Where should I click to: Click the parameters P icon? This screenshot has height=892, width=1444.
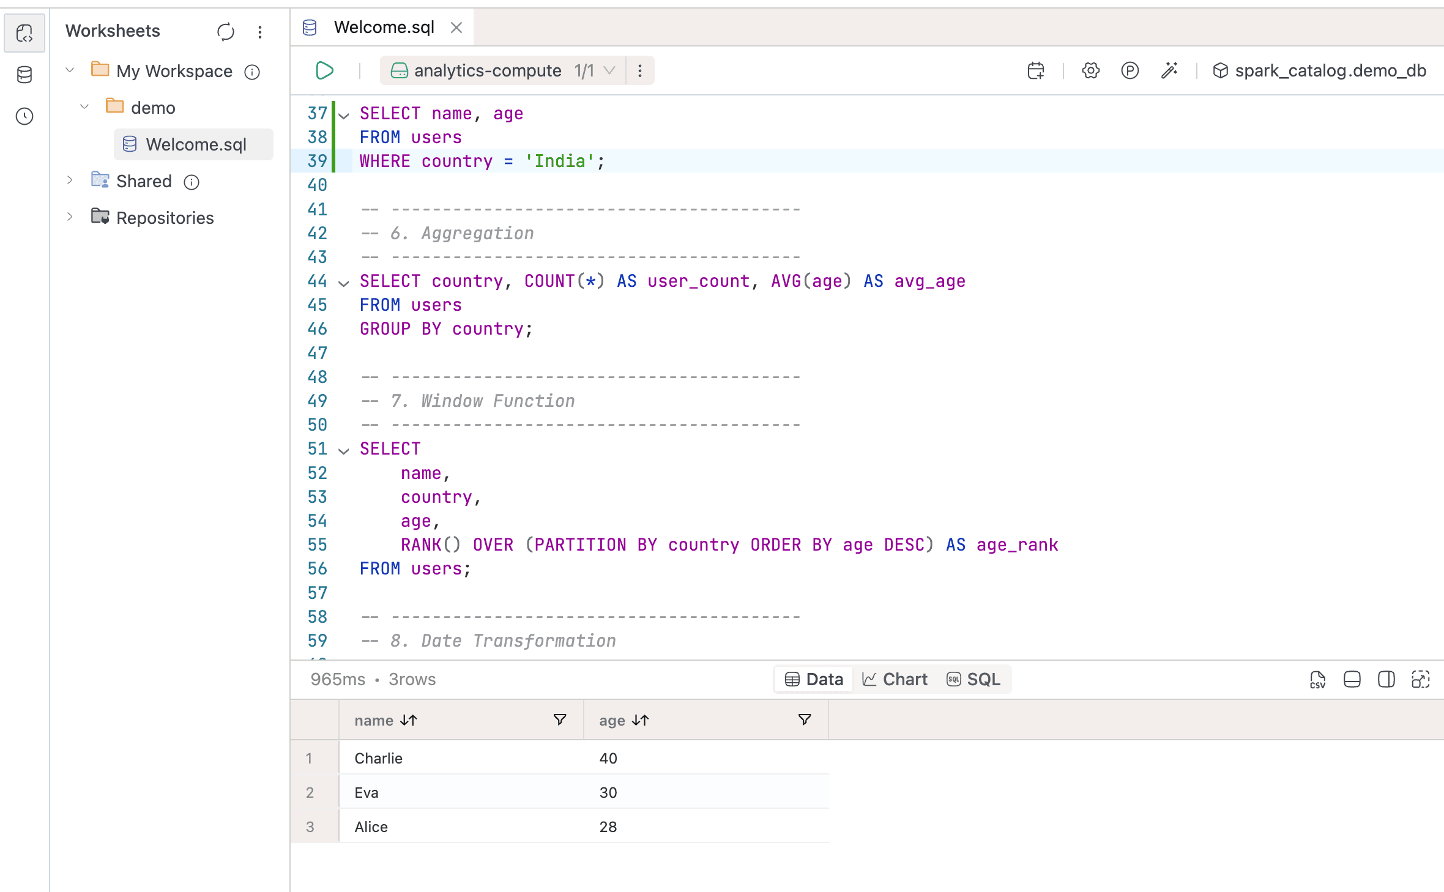click(x=1130, y=70)
